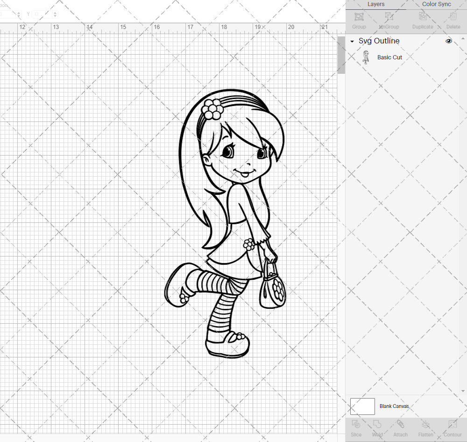Screen dimensions: 467x442
Task: Click the Duplicate icon
Action: coord(422,20)
